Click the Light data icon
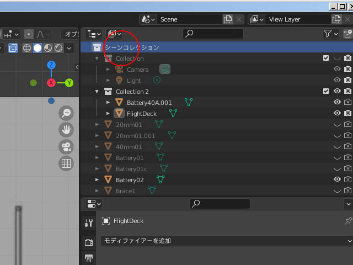 (157, 80)
